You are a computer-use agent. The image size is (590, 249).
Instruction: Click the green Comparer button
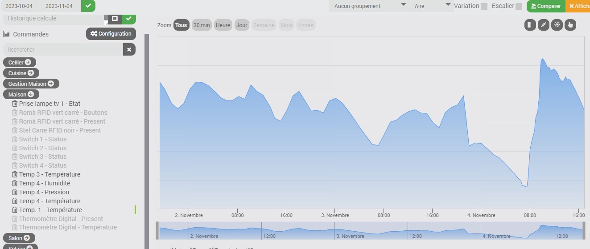(546, 6)
